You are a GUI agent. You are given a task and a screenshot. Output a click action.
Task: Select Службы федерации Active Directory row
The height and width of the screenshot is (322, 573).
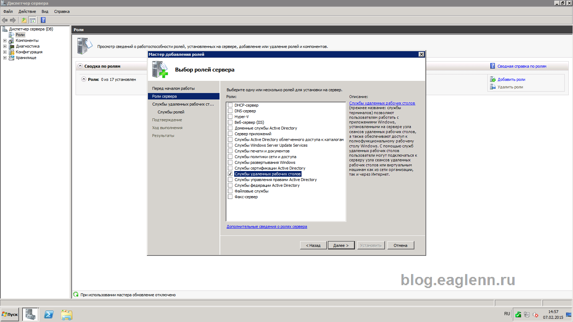point(267,185)
